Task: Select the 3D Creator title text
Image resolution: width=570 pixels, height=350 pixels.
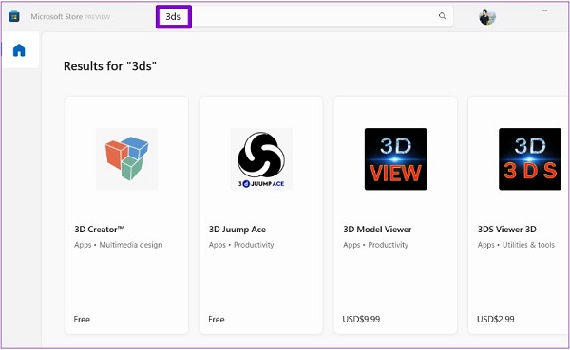Action: 99,230
